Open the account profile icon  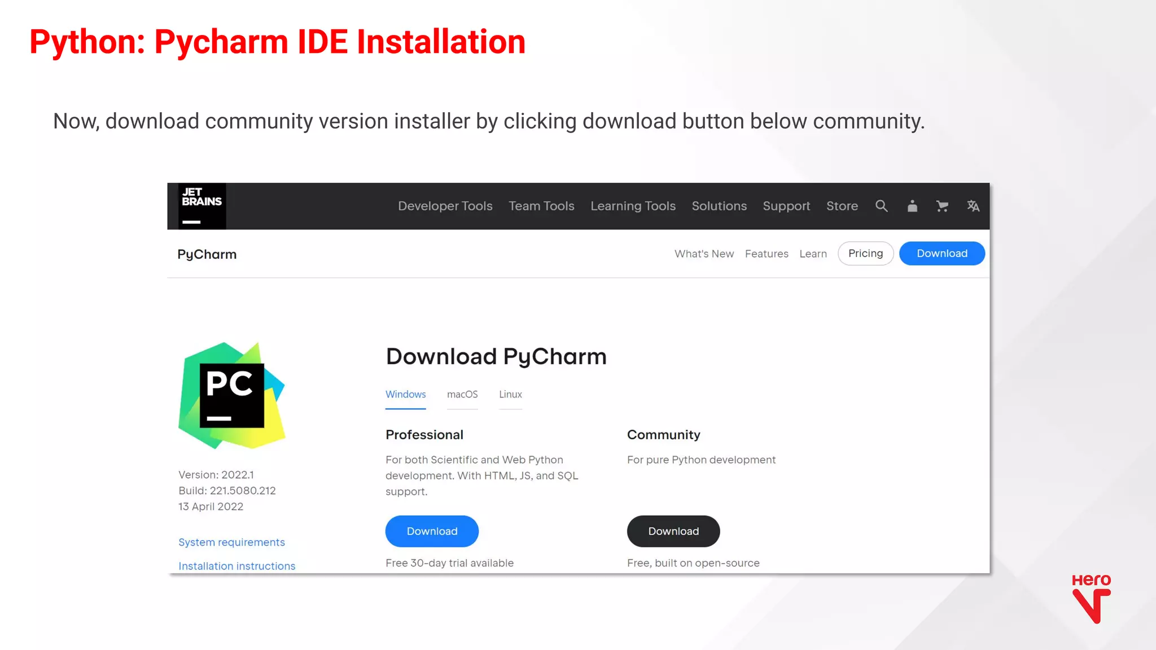point(912,206)
